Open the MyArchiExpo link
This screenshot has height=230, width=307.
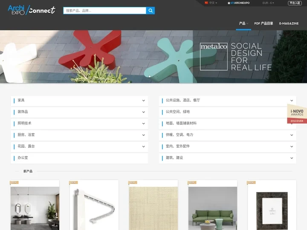[x=240, y=3]
